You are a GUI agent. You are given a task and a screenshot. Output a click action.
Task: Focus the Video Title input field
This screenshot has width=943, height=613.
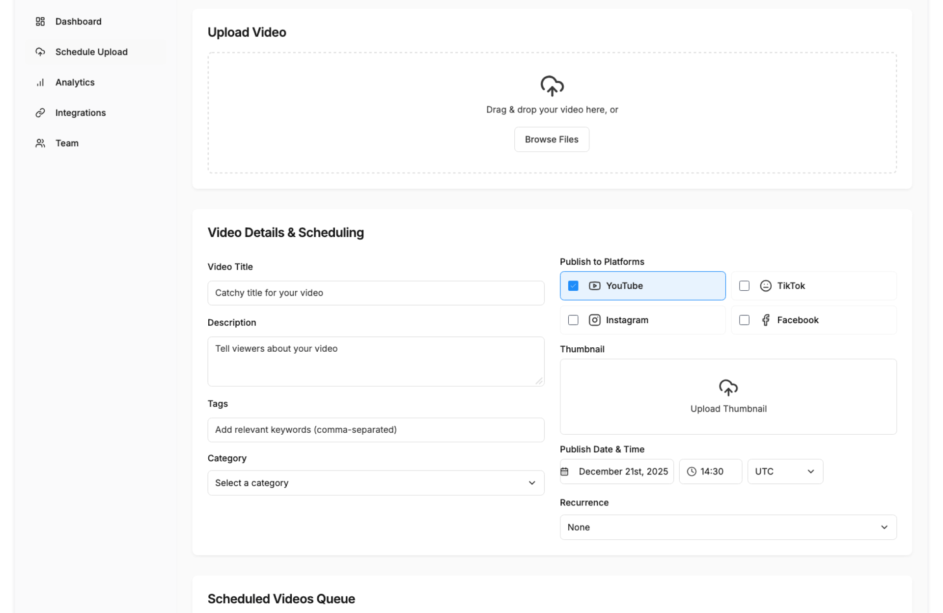click(376, 293)
